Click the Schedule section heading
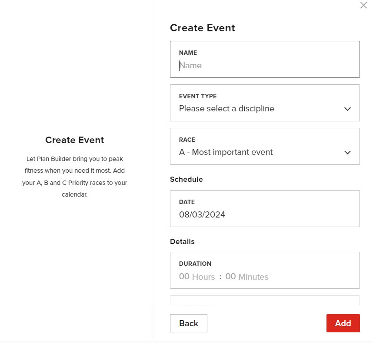The width and height of the screenshot is (373, 358). (x=186, y=179)
